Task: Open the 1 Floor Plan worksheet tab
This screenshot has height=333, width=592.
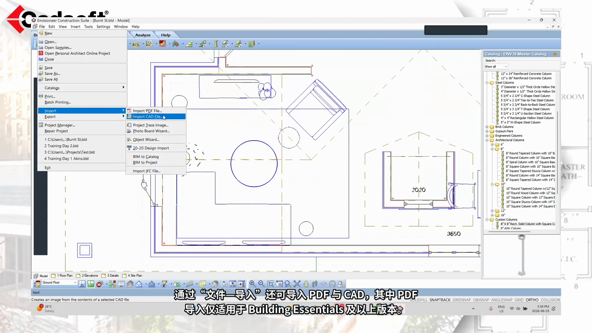Action: (x=62, y=276)
